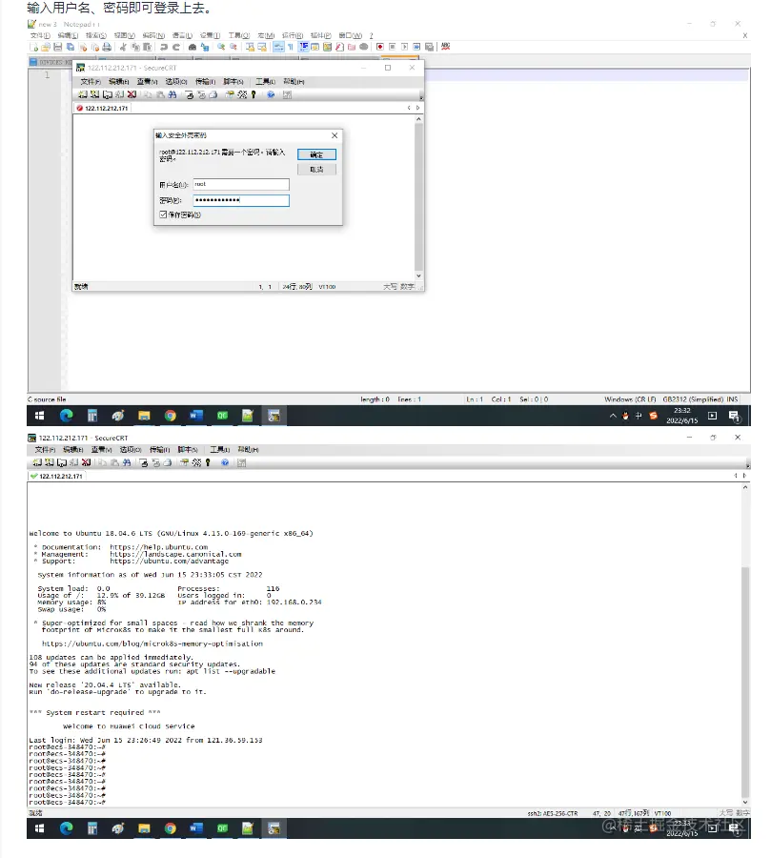Select the red-marked 122.112.212.171 session tab

(102, 109)
